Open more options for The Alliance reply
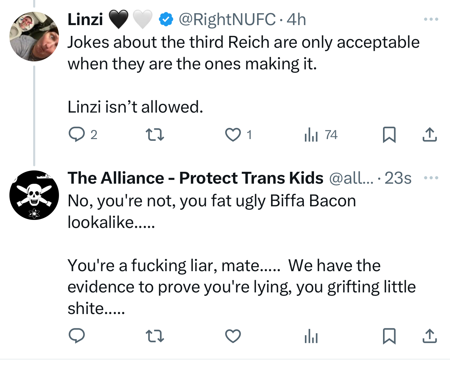 [431, 178]
